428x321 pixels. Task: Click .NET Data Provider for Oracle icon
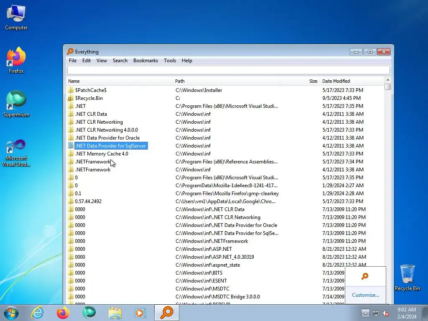click(x=71, y=138)
